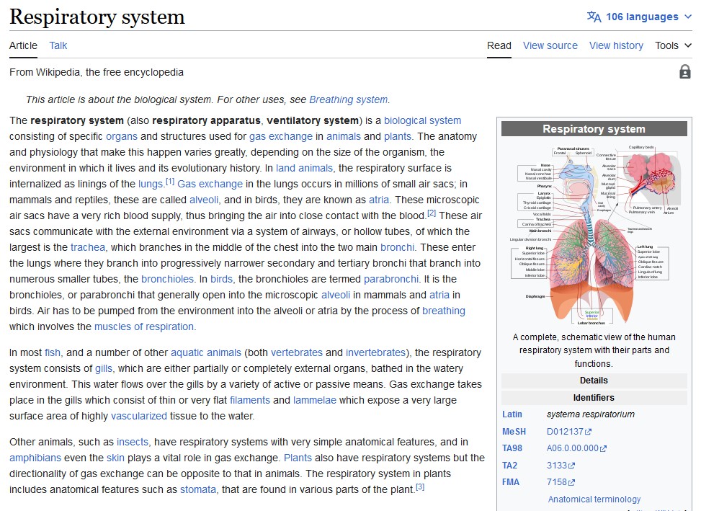Select the Read tab
The width and height of the screenshot is (701, 511).
point(499,45)
